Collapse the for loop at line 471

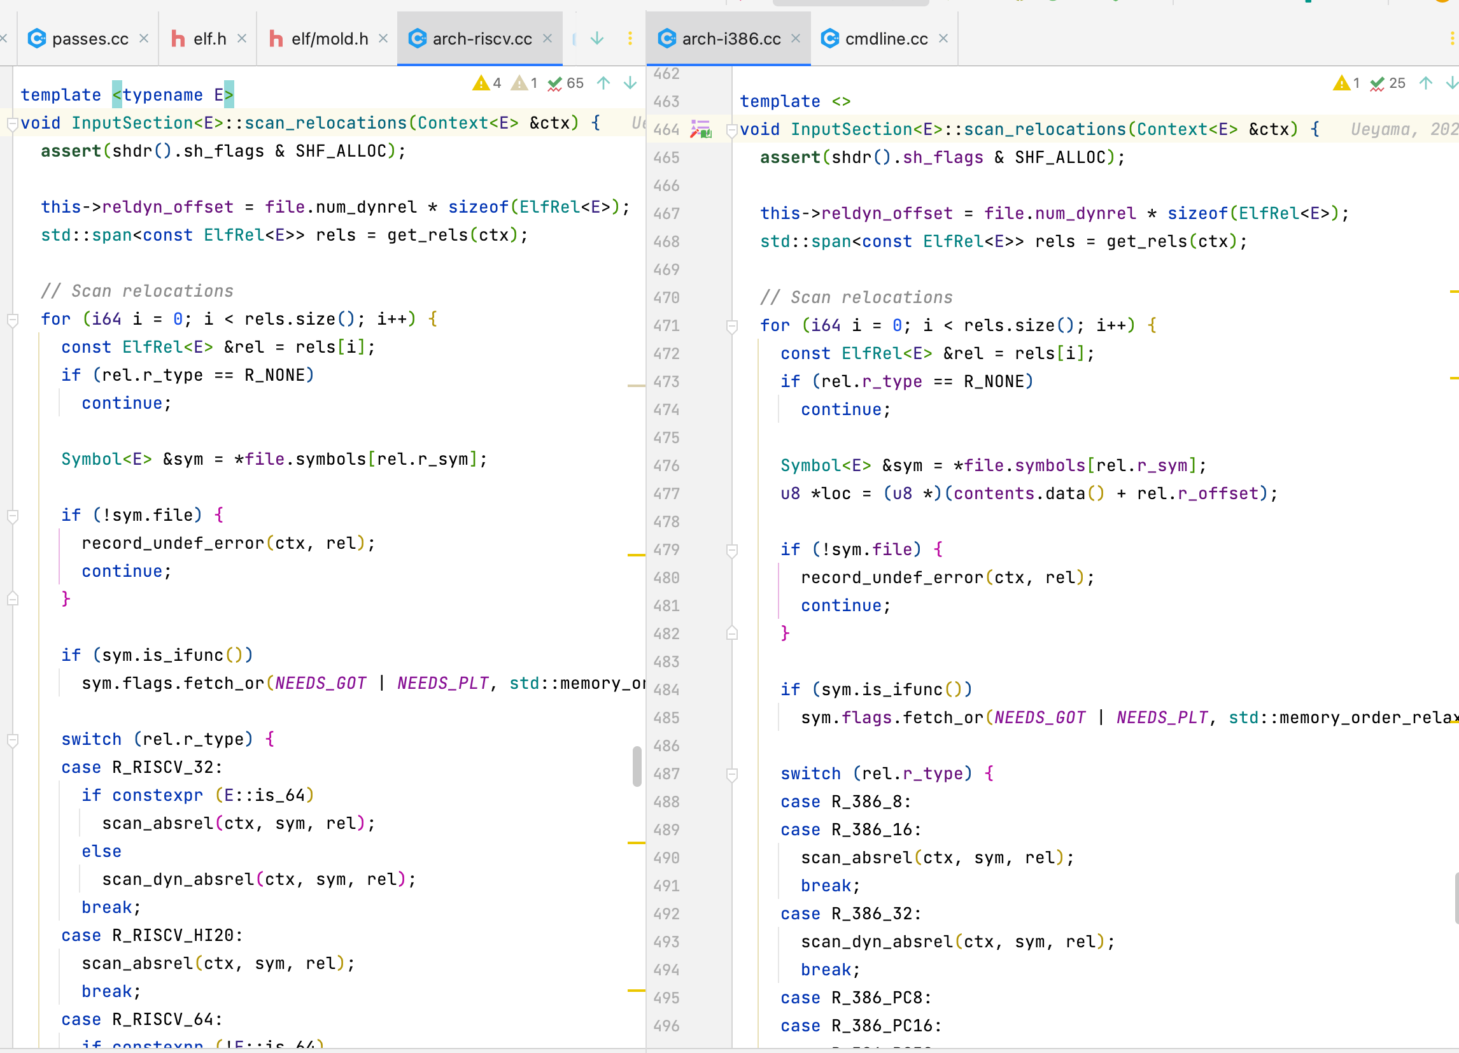(x=731, y=326)
